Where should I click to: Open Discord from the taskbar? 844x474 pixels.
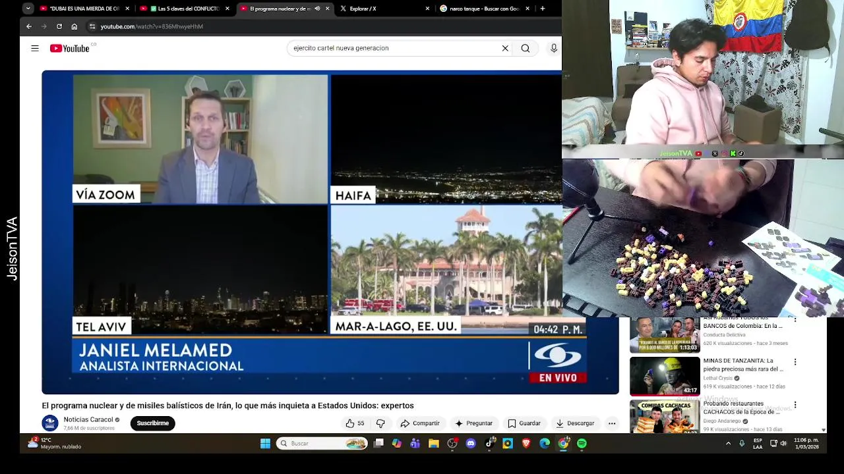(x=471, y=444)
